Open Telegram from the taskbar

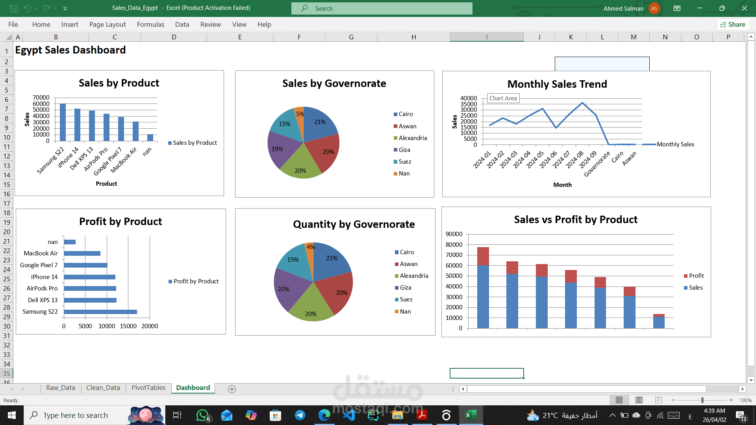300,415
